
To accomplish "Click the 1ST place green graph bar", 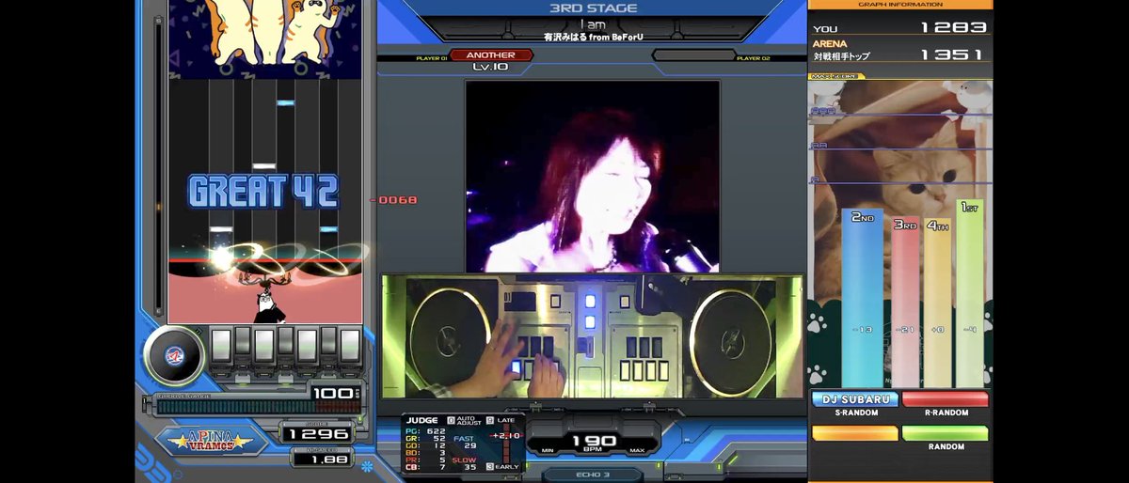I will (x=970, y=293).
